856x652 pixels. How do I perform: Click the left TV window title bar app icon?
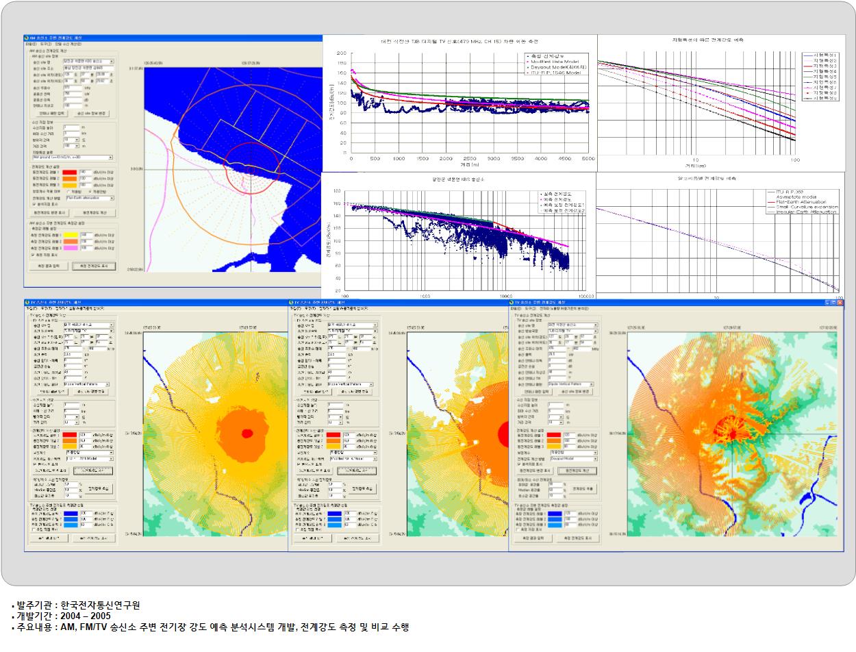tap(26, 302)
